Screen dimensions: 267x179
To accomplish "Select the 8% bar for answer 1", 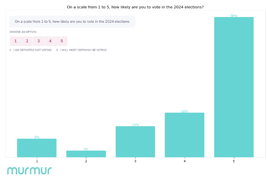I will point(37,148).
